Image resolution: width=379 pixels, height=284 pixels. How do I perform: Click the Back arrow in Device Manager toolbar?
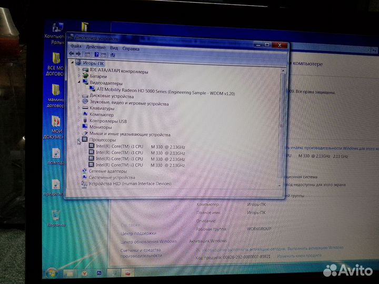71,54
